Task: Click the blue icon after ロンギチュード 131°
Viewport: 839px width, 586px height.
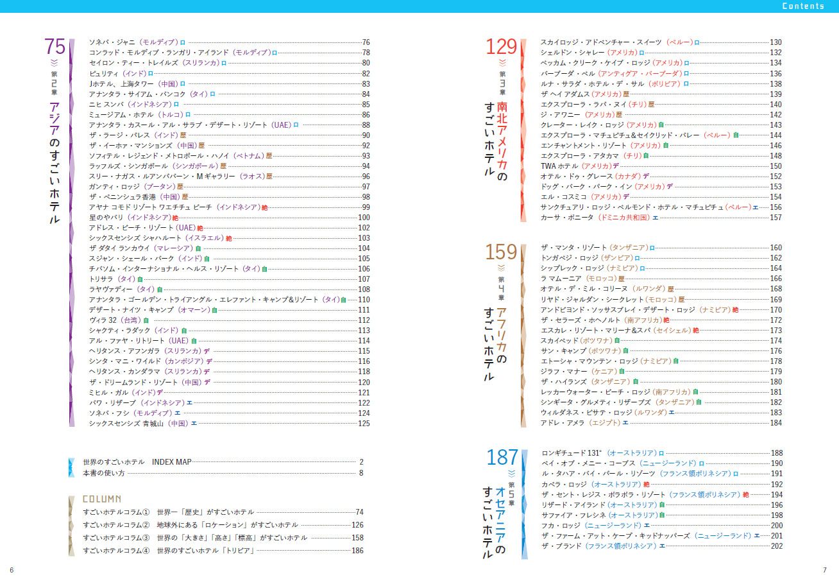Action: pyautogui.click(x=661, y=453)
